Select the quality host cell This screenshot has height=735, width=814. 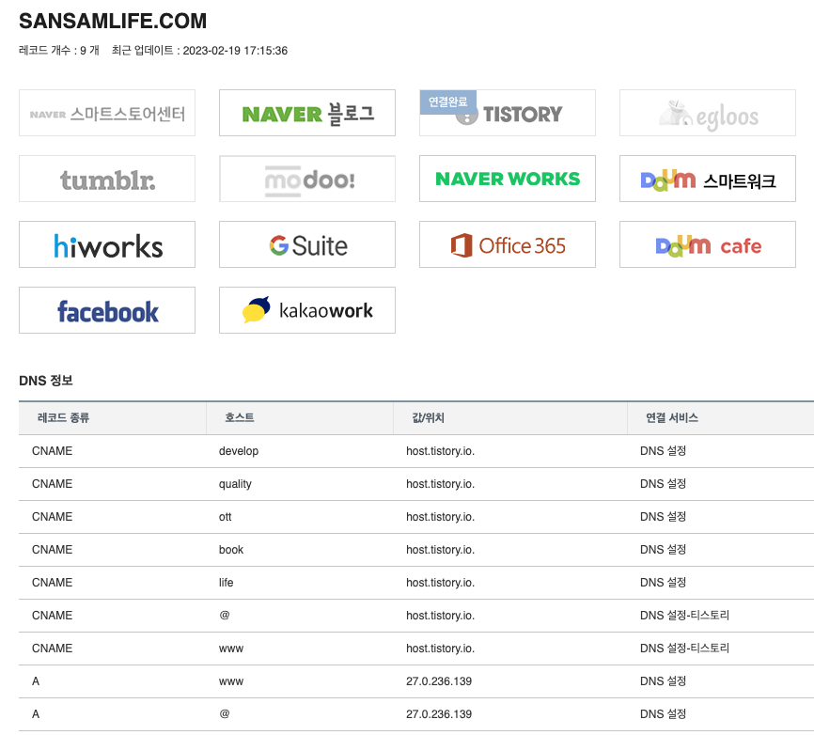[x=235, y=484]
